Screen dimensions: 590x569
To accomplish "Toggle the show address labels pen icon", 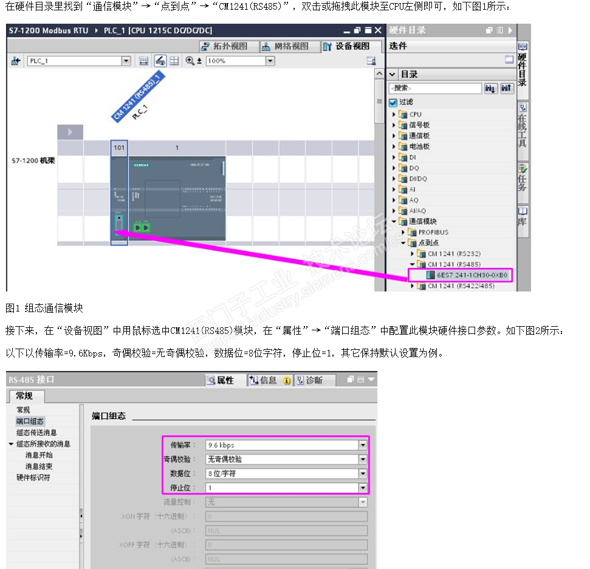I will pos(160,61).
